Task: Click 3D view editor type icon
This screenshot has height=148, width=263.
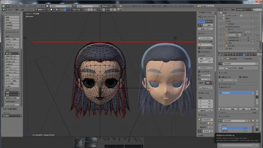Action: 4,10
